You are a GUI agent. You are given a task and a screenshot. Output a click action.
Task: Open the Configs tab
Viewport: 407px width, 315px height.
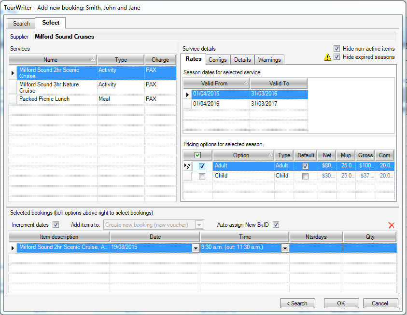pos(217,60)
